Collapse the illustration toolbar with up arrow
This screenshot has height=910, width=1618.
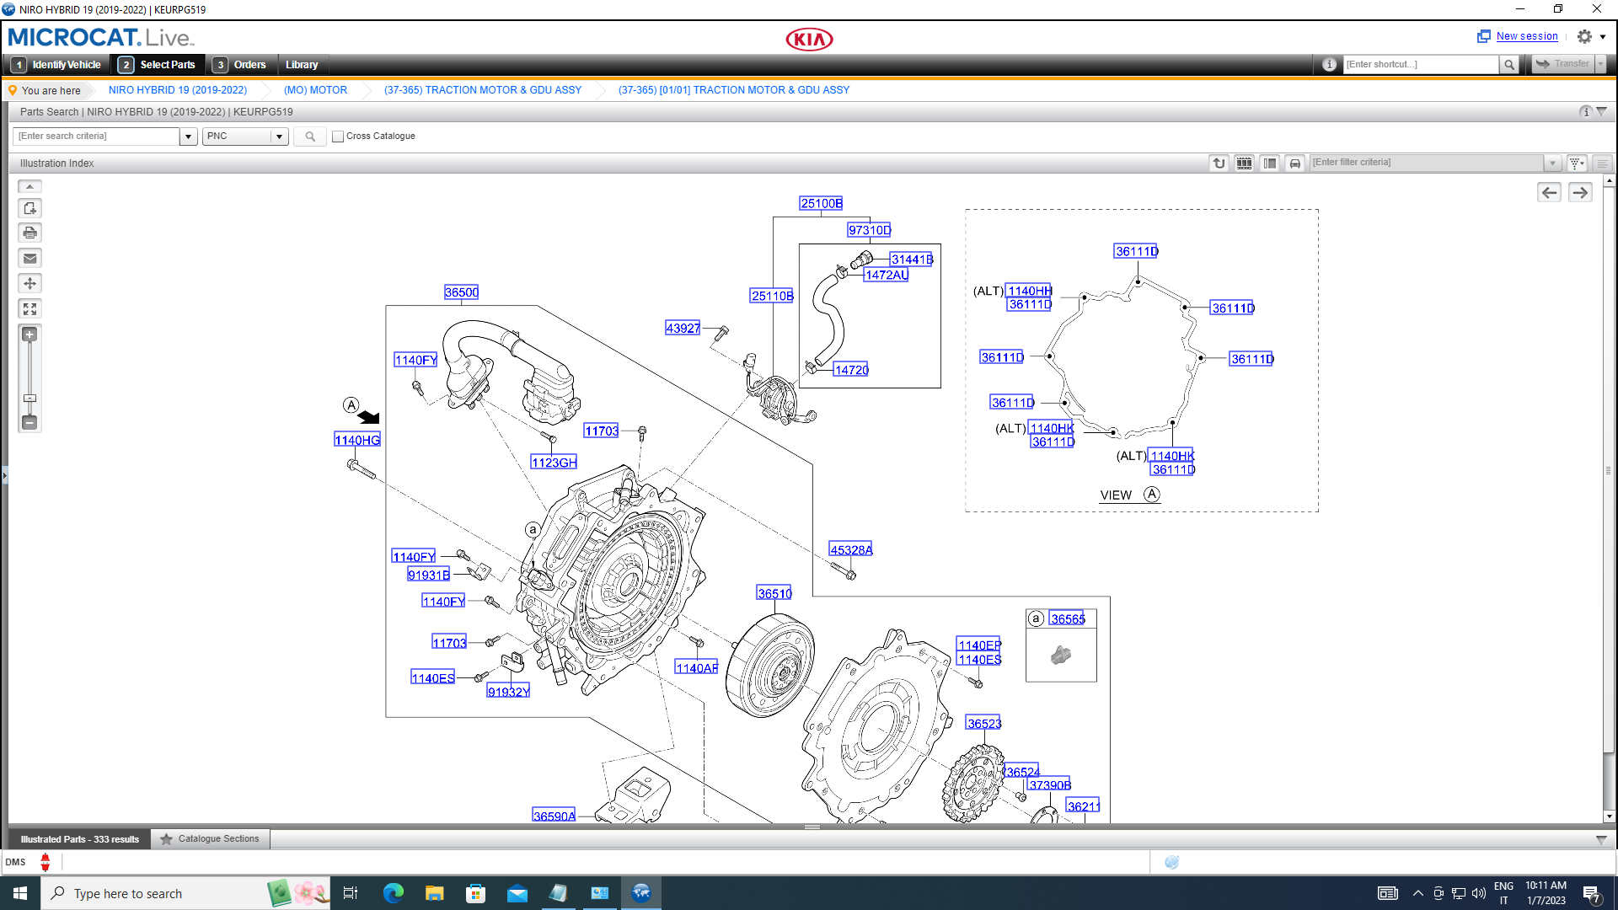pyautogui.click(x=29, y=186)
